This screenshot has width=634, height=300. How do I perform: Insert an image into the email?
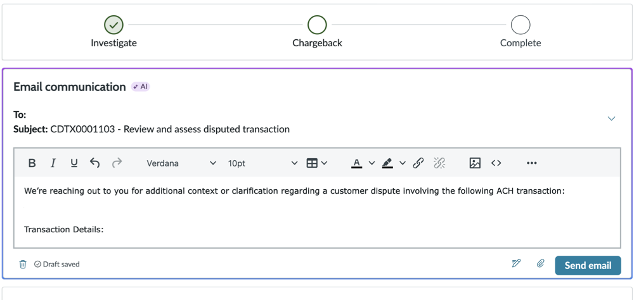475,163
